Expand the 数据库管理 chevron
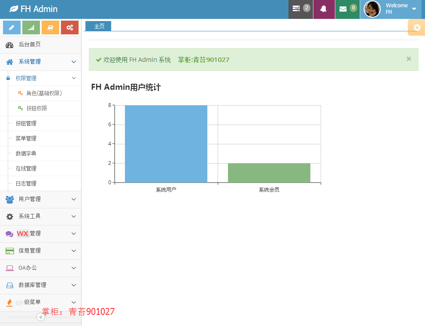The width and height of the screenshot is (425, 326). (74, 285)
